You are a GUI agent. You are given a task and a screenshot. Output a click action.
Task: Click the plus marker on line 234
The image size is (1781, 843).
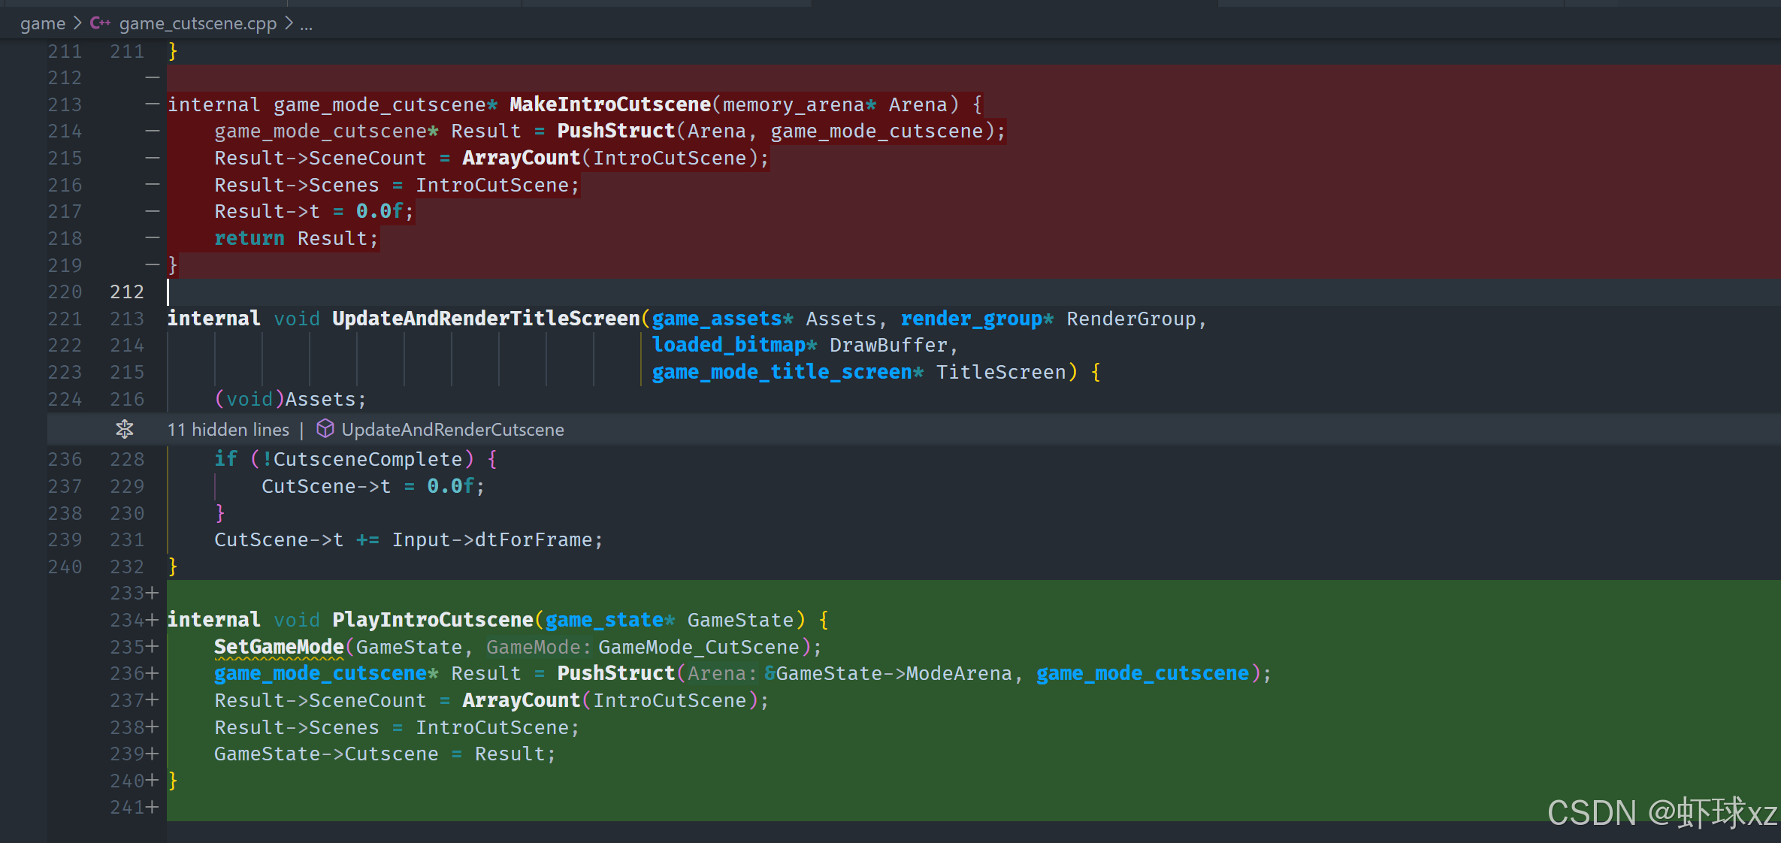point(153,620)
